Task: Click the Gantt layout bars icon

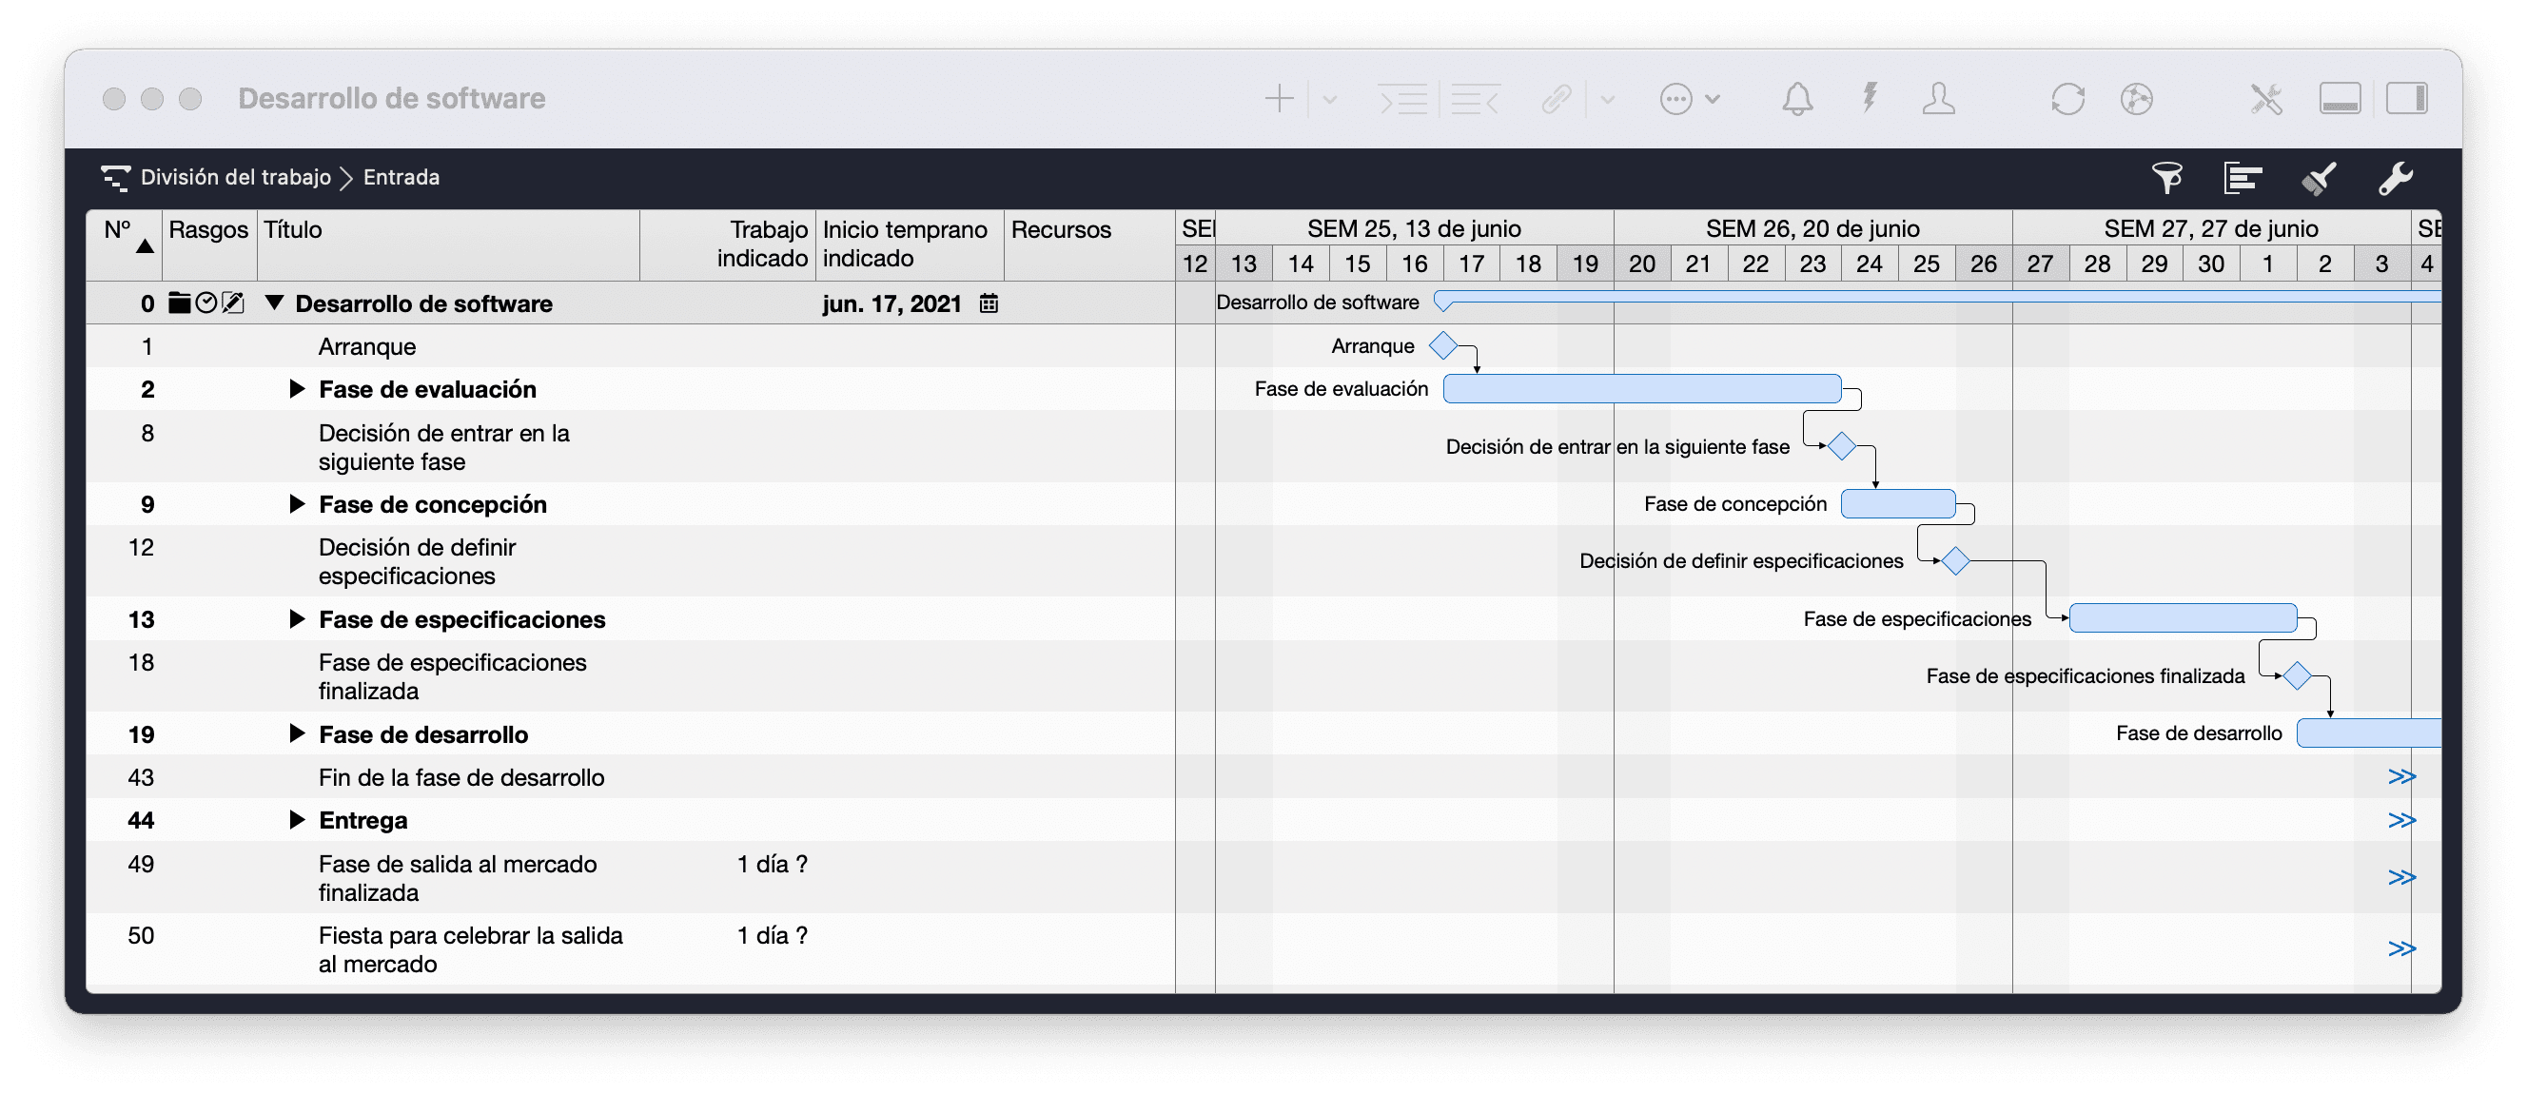Action: (2243, 178)
